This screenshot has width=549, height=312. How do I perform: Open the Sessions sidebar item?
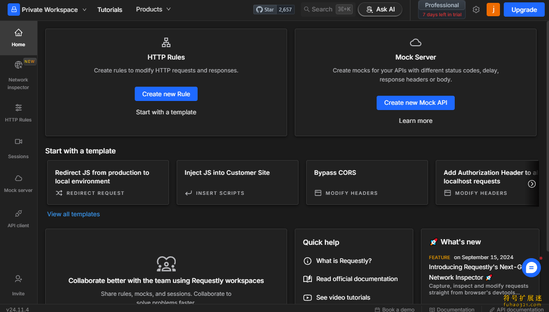[x=19, y=149]
